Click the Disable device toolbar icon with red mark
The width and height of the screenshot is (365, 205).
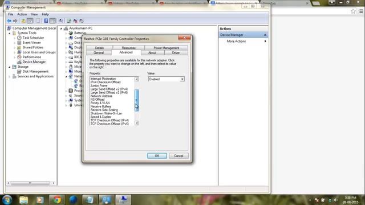75,21
